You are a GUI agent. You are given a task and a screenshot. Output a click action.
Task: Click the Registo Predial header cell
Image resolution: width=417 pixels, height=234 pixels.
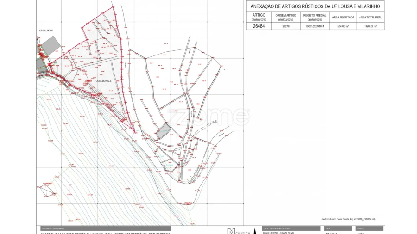pyautogui.click(x=315, y=17)
